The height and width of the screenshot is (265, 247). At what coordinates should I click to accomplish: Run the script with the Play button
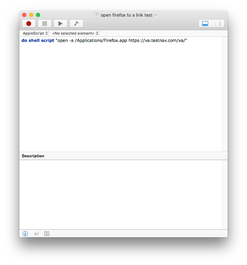[x=61, y=24]
